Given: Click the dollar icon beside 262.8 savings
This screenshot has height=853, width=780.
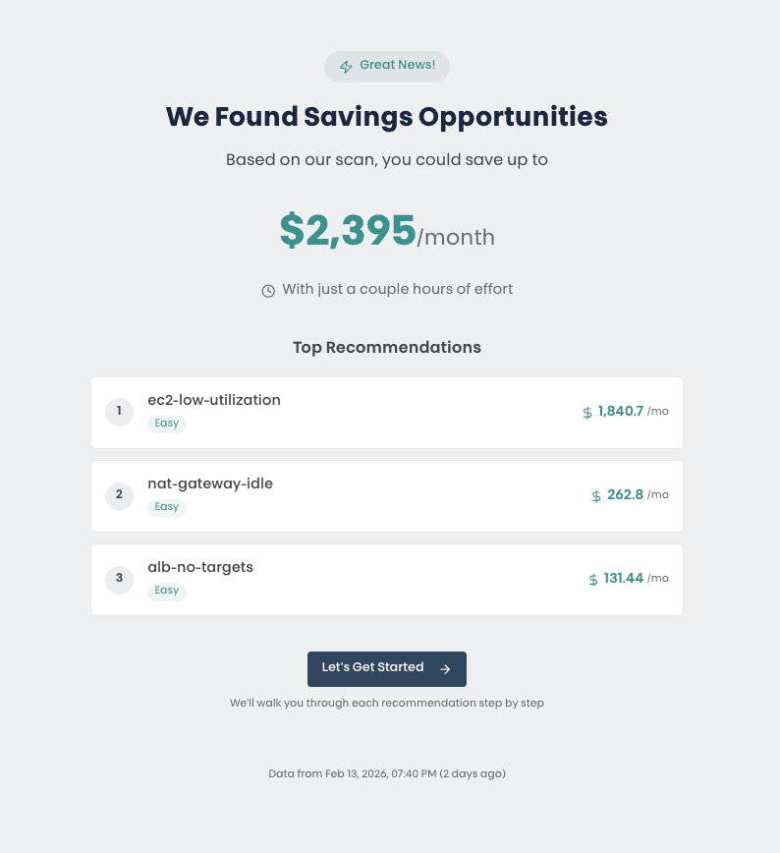Looking at the screenshot, I should pos(595,495).
